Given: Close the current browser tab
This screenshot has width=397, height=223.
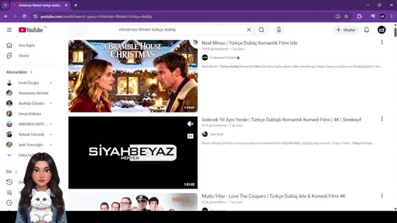Looking at the screenshot, I should 66,5.
